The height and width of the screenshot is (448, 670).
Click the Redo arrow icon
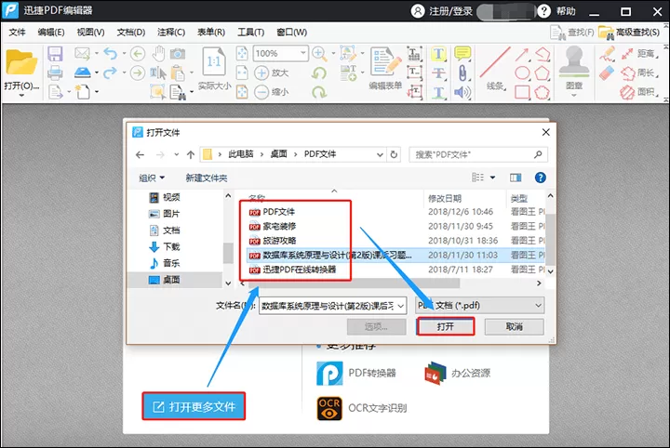(x=110, y=72)
